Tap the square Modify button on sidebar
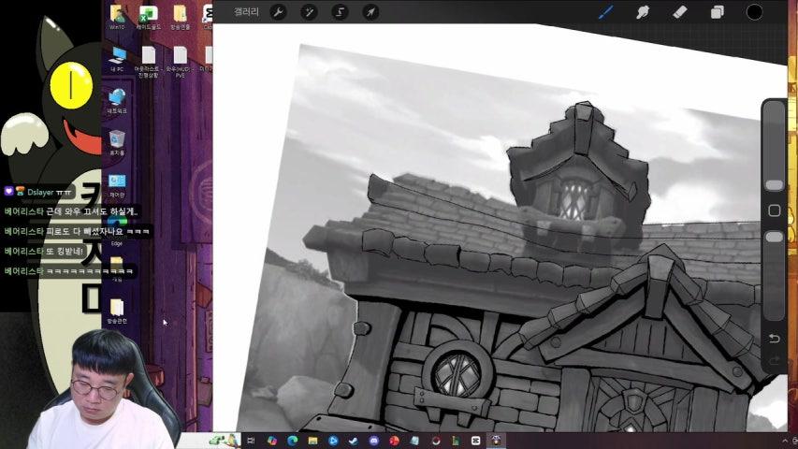Image resolution: width=798 pixels, height=449 pixels. (x=774, y=211)
